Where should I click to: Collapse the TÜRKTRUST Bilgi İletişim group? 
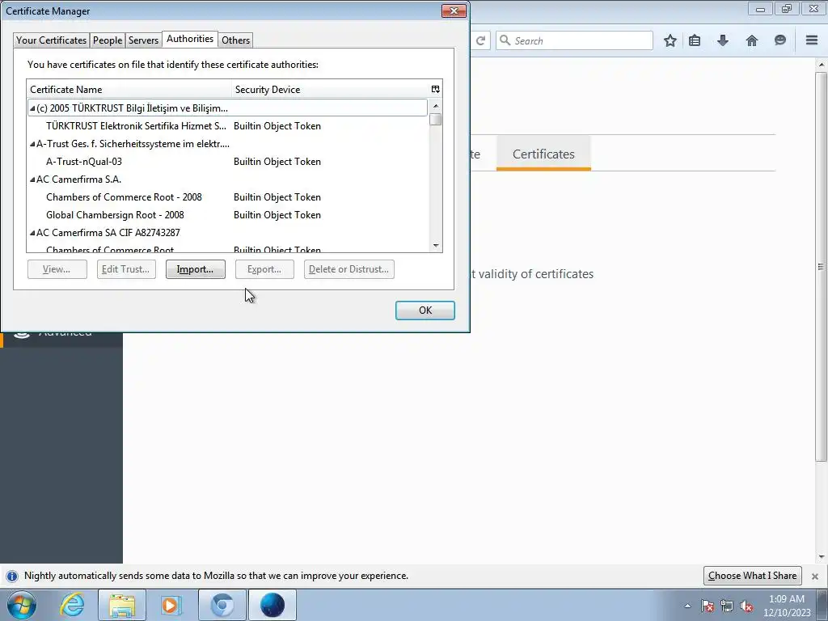(32, 108)
